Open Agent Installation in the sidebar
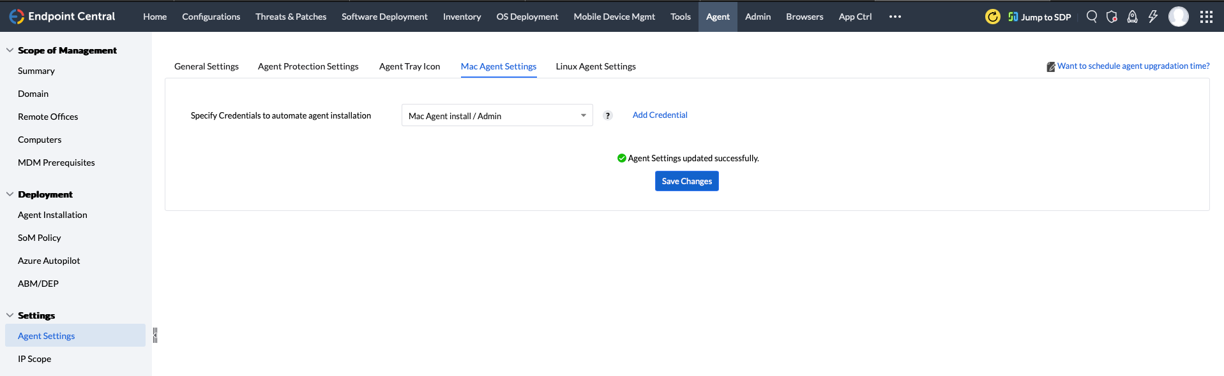 (x=52, y=215)
